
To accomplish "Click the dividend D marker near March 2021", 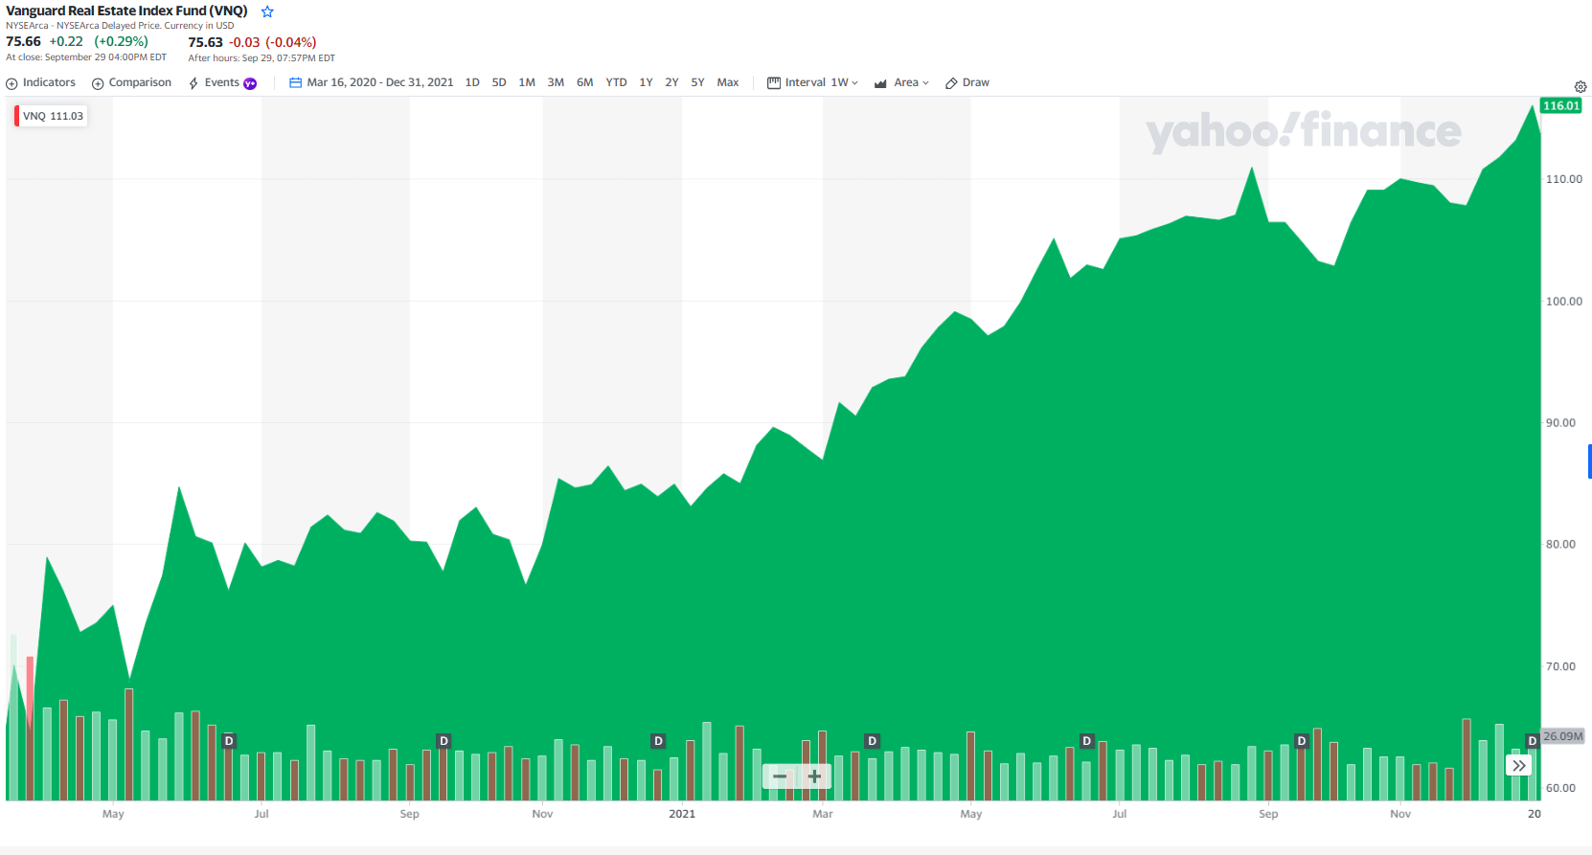I will click(872, 741).
